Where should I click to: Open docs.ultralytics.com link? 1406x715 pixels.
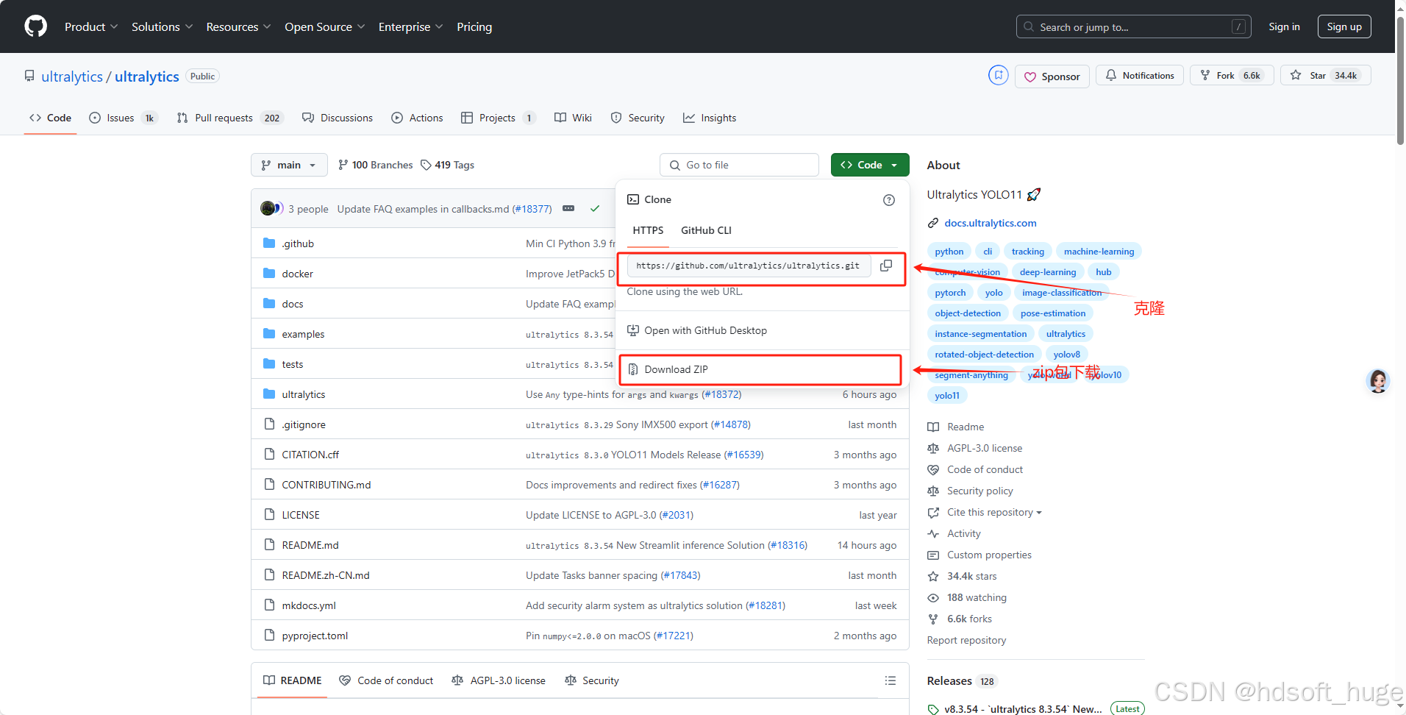pyautogui.click(x=990, y=223)
